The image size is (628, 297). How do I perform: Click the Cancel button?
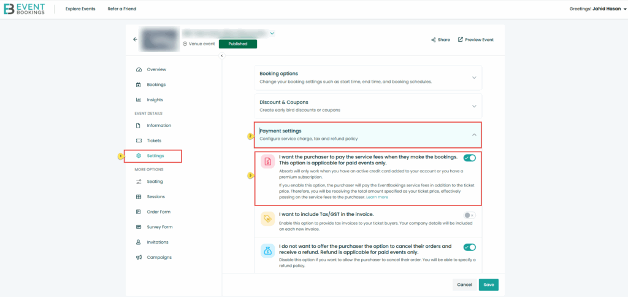(x=464, y=284)
